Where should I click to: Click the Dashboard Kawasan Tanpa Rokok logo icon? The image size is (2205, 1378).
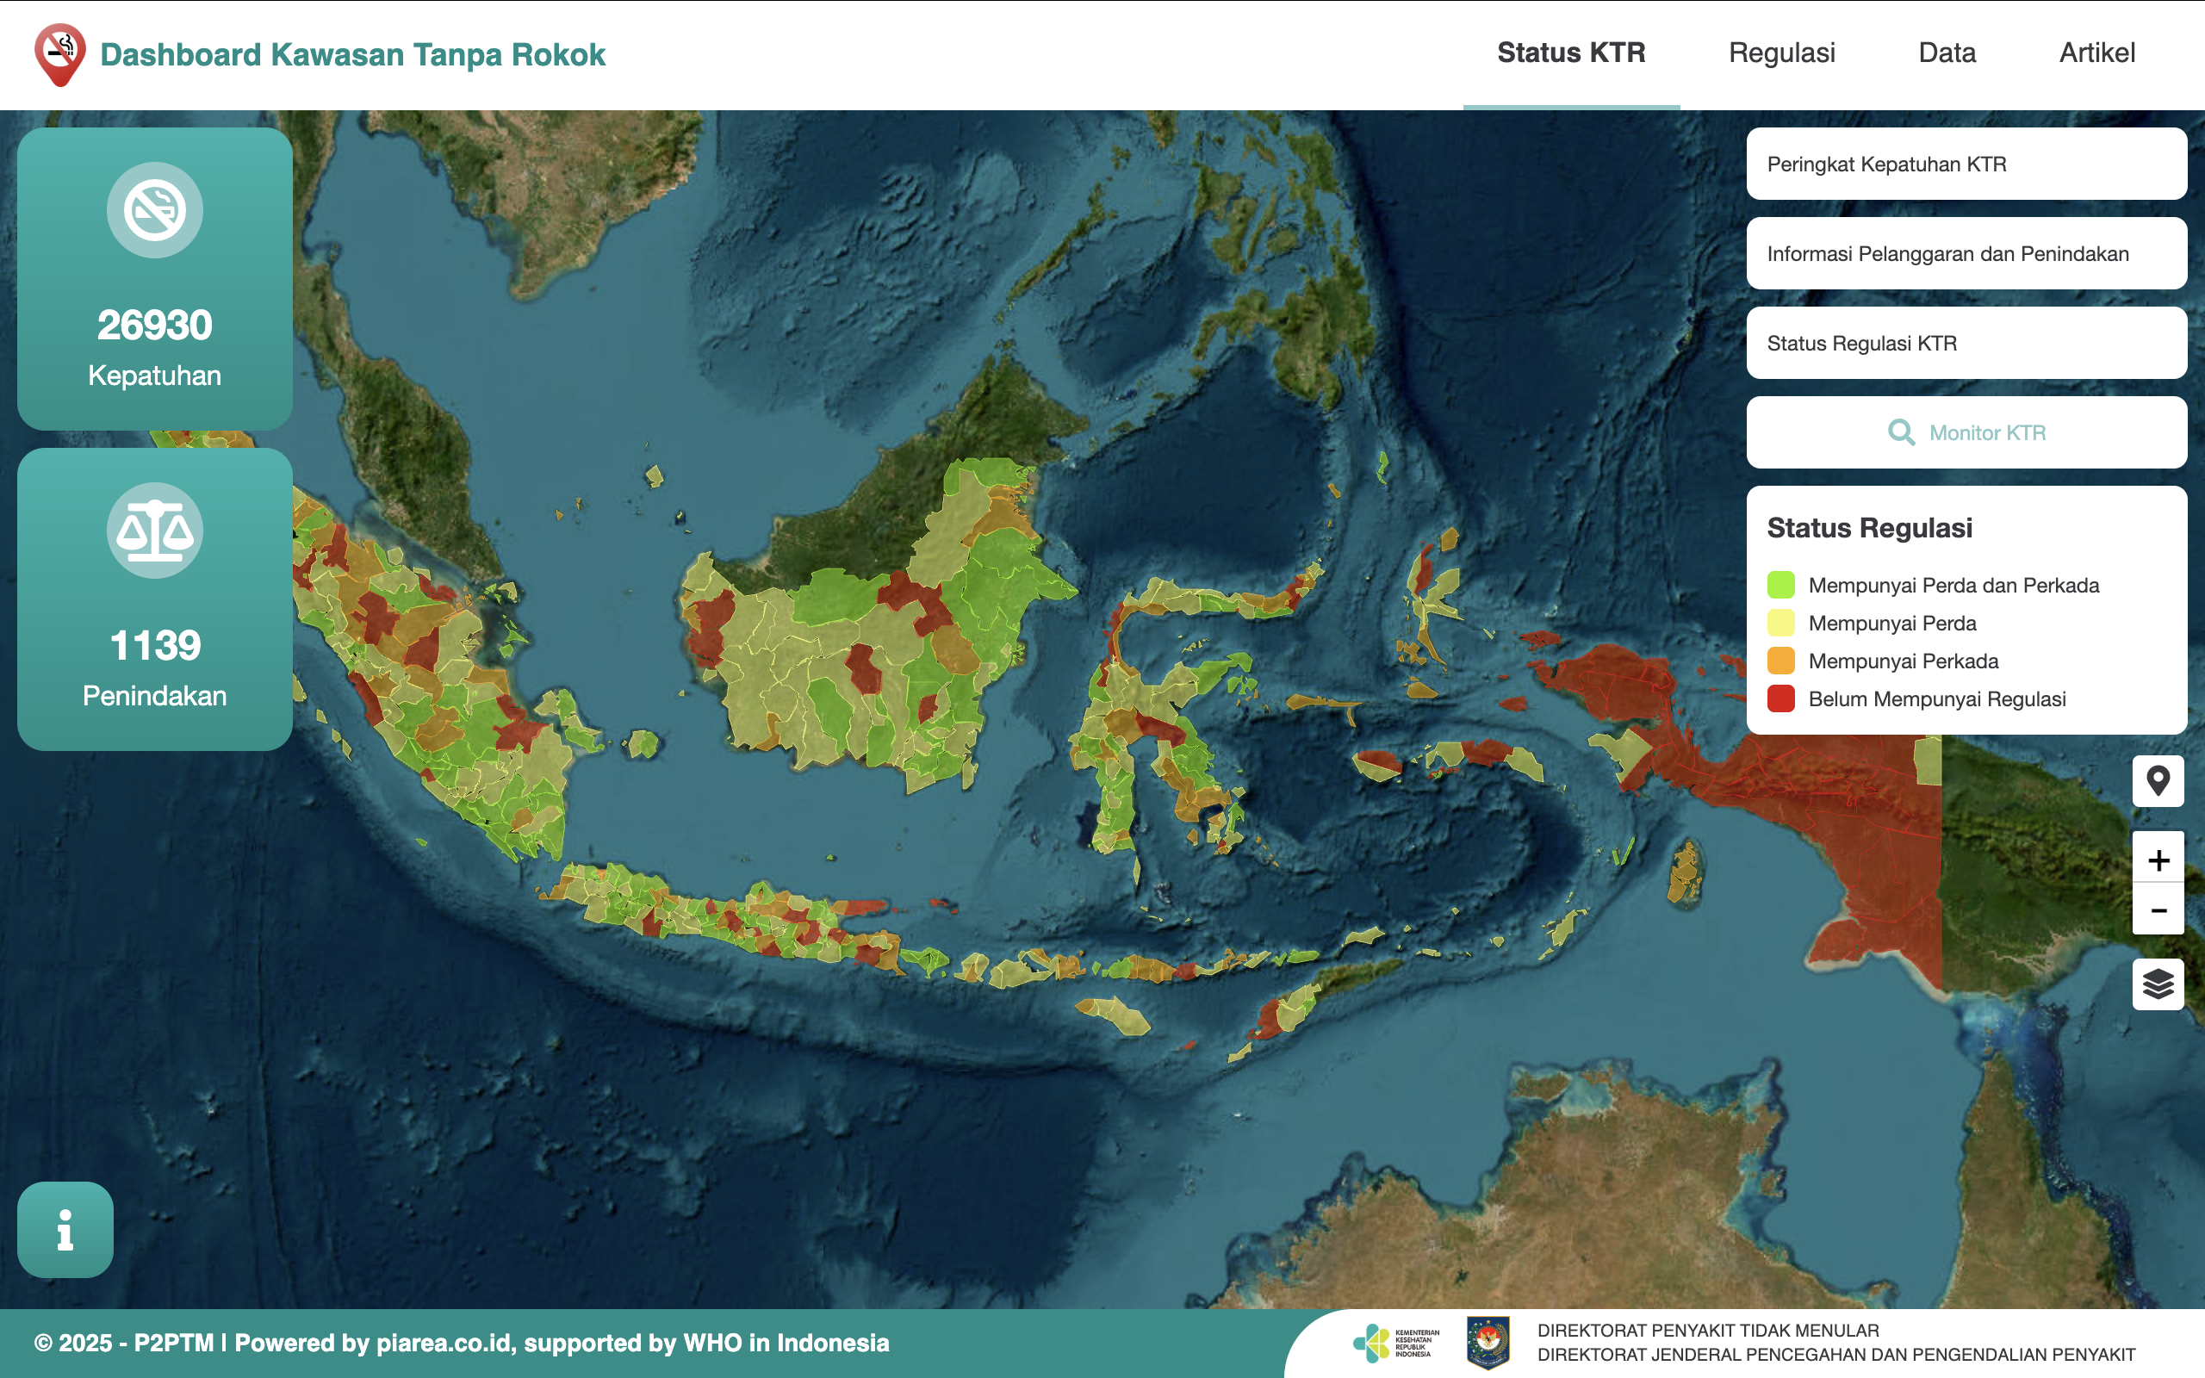[58, 54]
